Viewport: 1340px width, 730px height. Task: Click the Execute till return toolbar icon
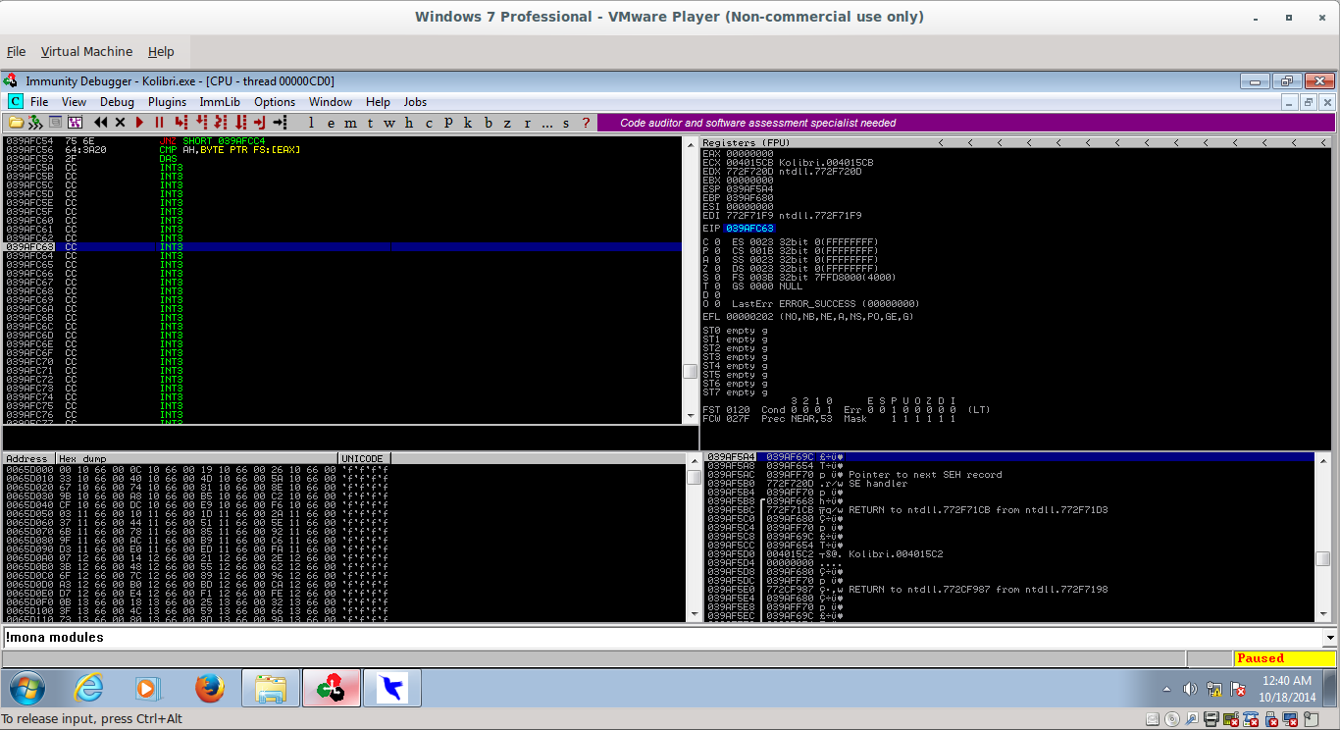click(x=260, y=123)
